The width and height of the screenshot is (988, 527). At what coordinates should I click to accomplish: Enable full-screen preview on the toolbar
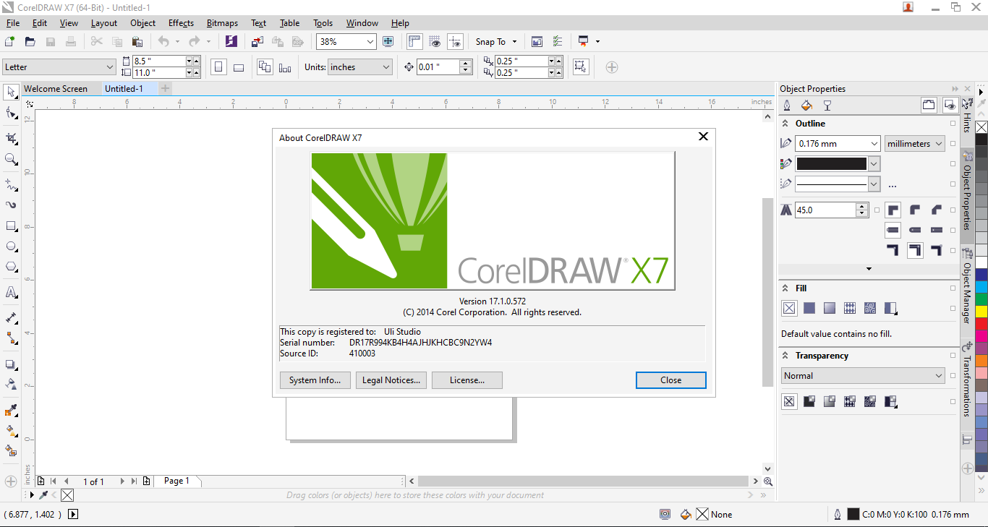coord(388,41)
